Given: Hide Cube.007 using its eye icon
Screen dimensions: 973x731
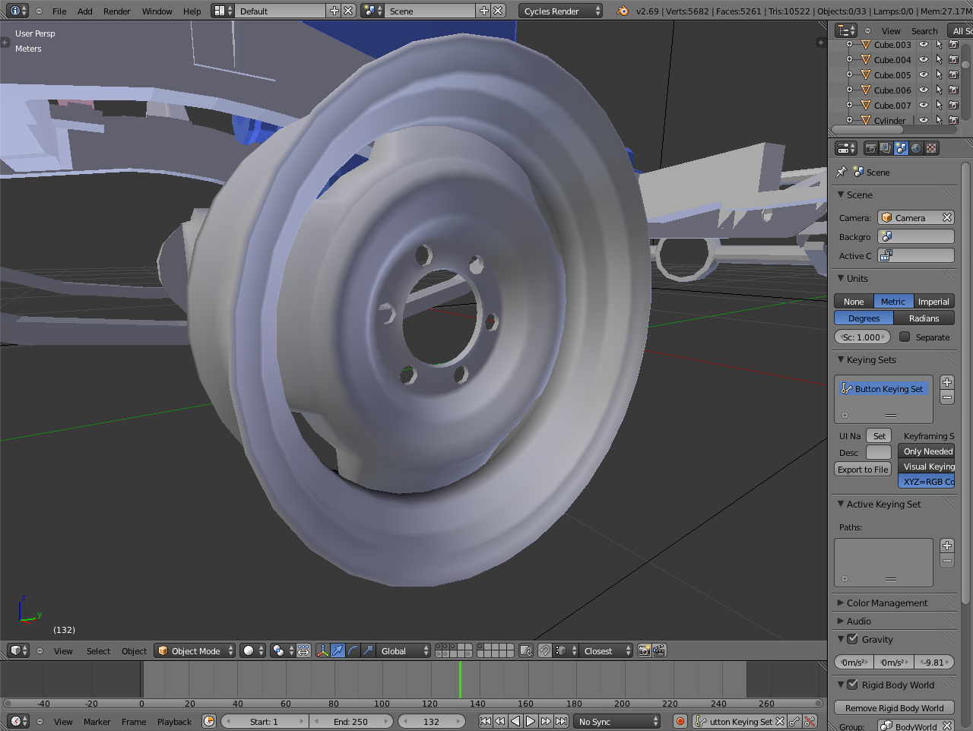Looking at the screenshot, I should coord(924,105).
